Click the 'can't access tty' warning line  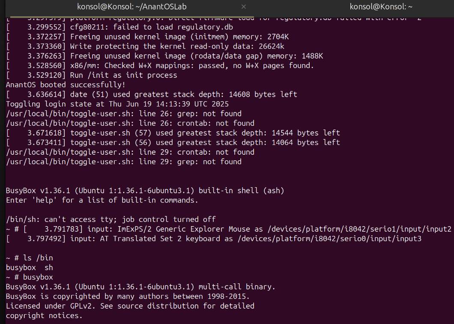click(x=111, y=219)
